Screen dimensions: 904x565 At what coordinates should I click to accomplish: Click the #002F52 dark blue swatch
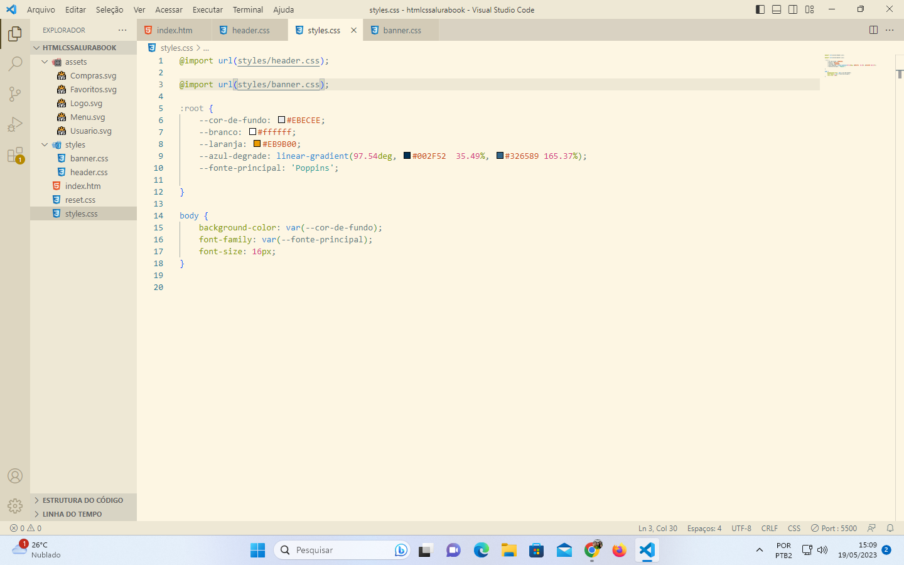coord(407,156)
